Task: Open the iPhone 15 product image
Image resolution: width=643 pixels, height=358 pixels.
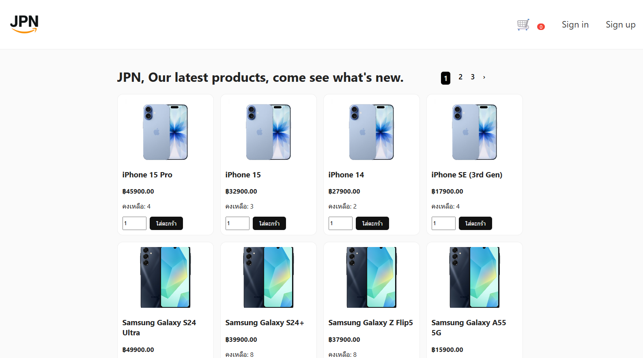Action: 269,132
